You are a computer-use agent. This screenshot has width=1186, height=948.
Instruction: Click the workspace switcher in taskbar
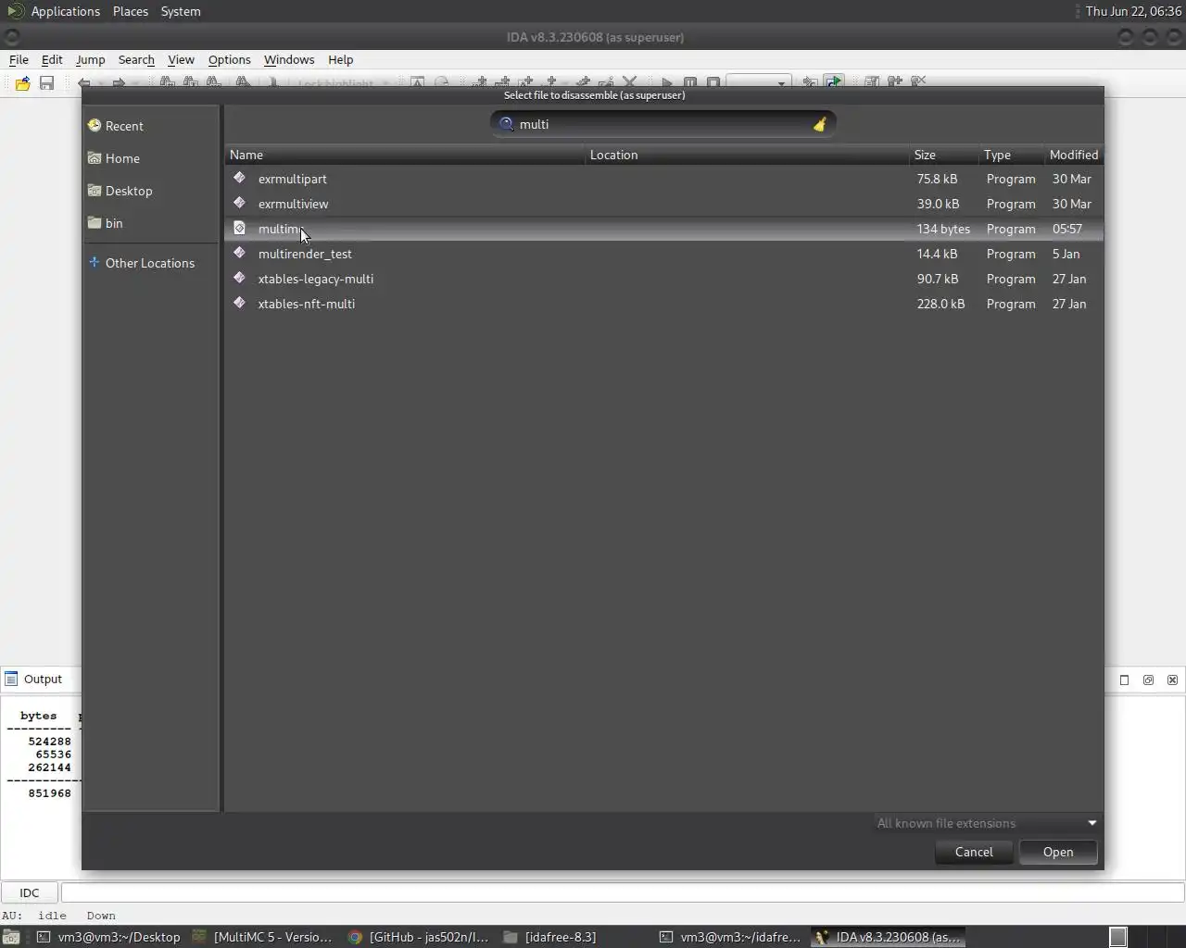[x=1118, y=937]
